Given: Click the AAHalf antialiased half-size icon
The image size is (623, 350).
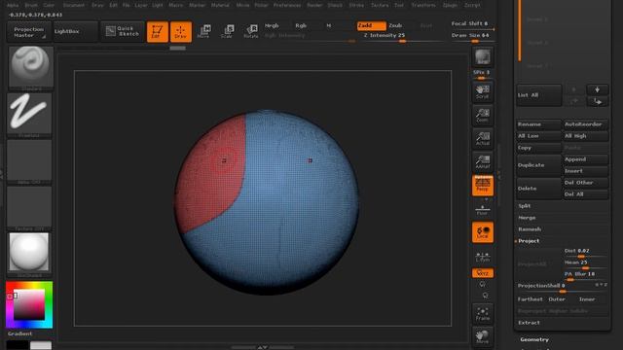Looking at the screenshot, I should pyautogui.click(x=483, y=162).
